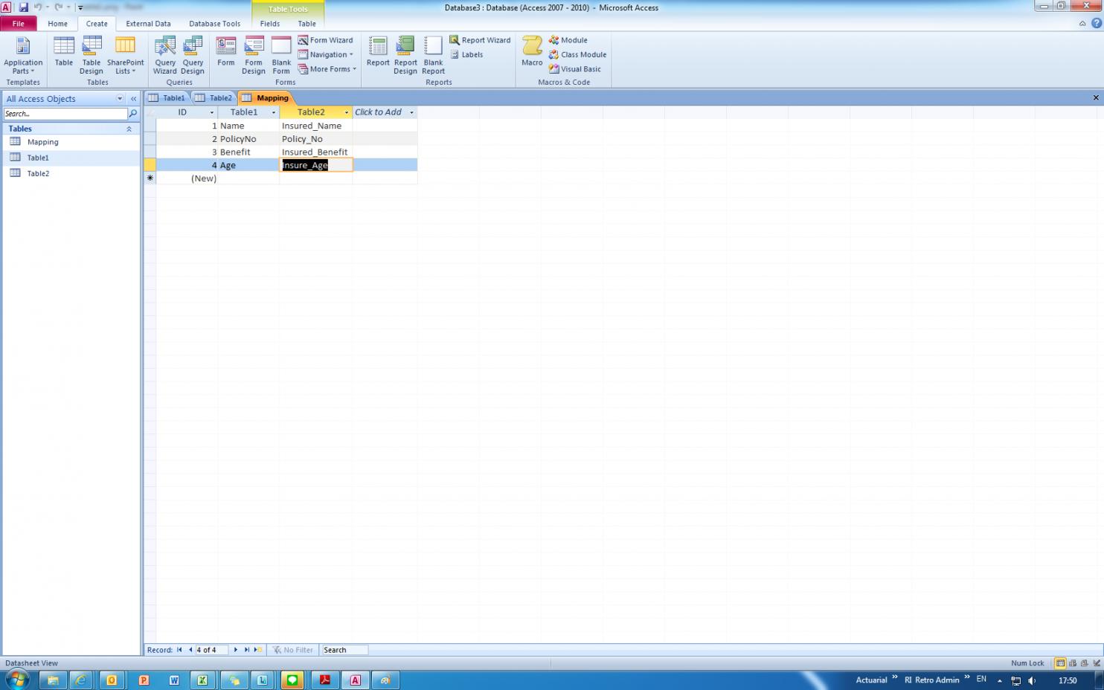Screen dimensions: 1104x690
Task: Insert a new Module
Action: pyautogui.click(x=568, y=40)
